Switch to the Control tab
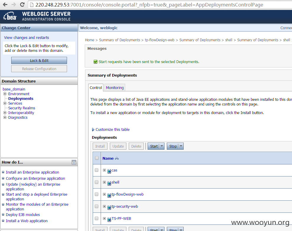The height and width of the screenshot is (231, 292). pyautogui.click(x=96, y=88)
